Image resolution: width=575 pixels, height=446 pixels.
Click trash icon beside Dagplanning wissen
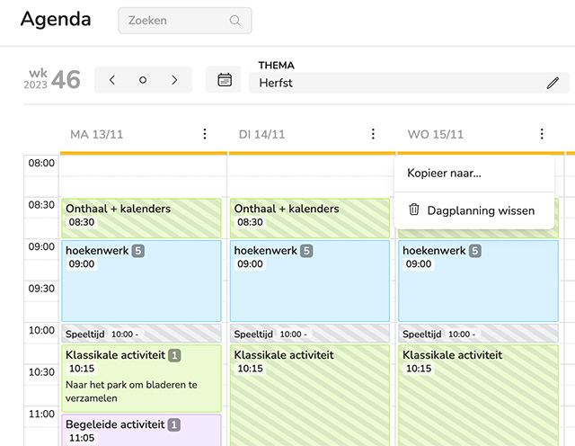[x=414, y=210]
